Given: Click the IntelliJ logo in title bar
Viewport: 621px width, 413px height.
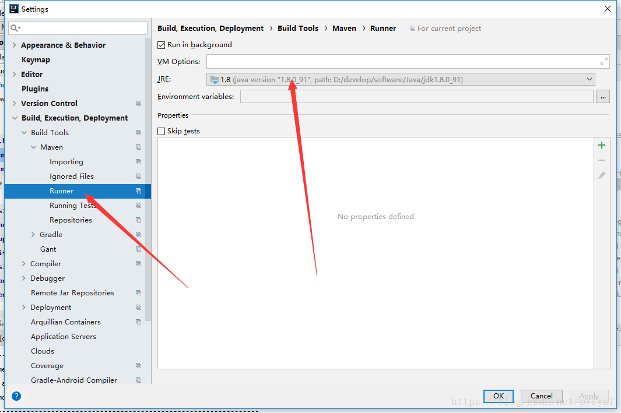Looking at the screenshot, I should point(14,9).
